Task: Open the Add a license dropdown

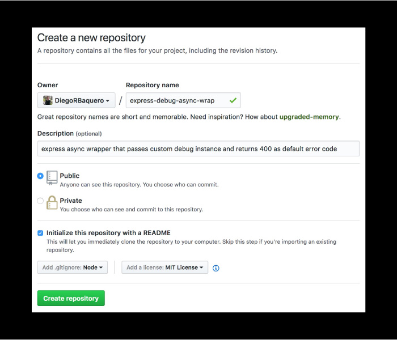Action: coord(165,267)
